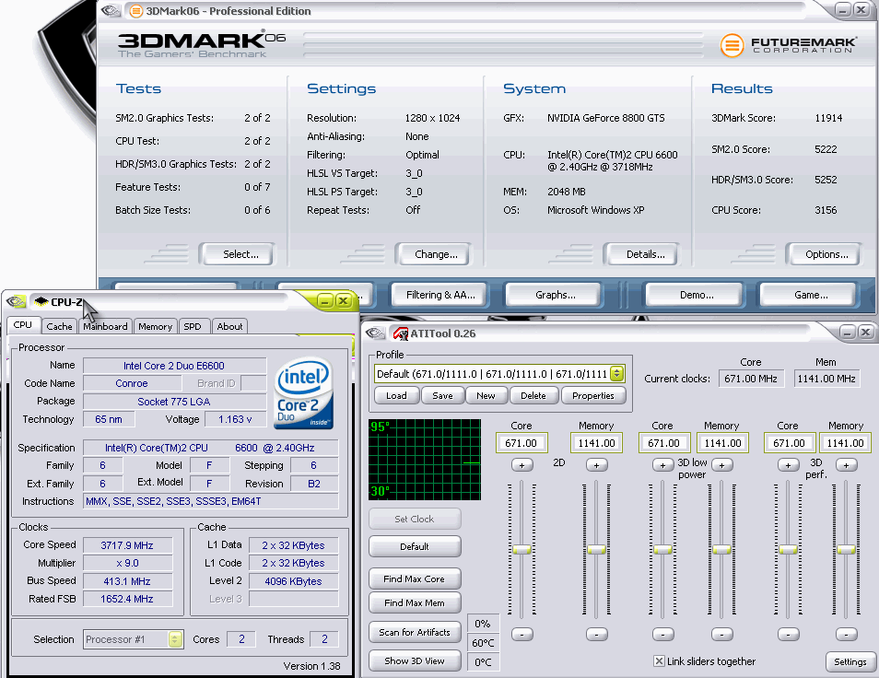879x678 pixels.
Task: Decrease 3D low power Memory with minus button
Action: (722, 635)
